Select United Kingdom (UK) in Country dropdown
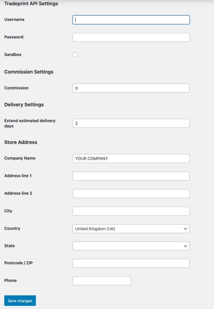This screenshot has width=214, height=309. pyautogui.click(x=131, y=229)
